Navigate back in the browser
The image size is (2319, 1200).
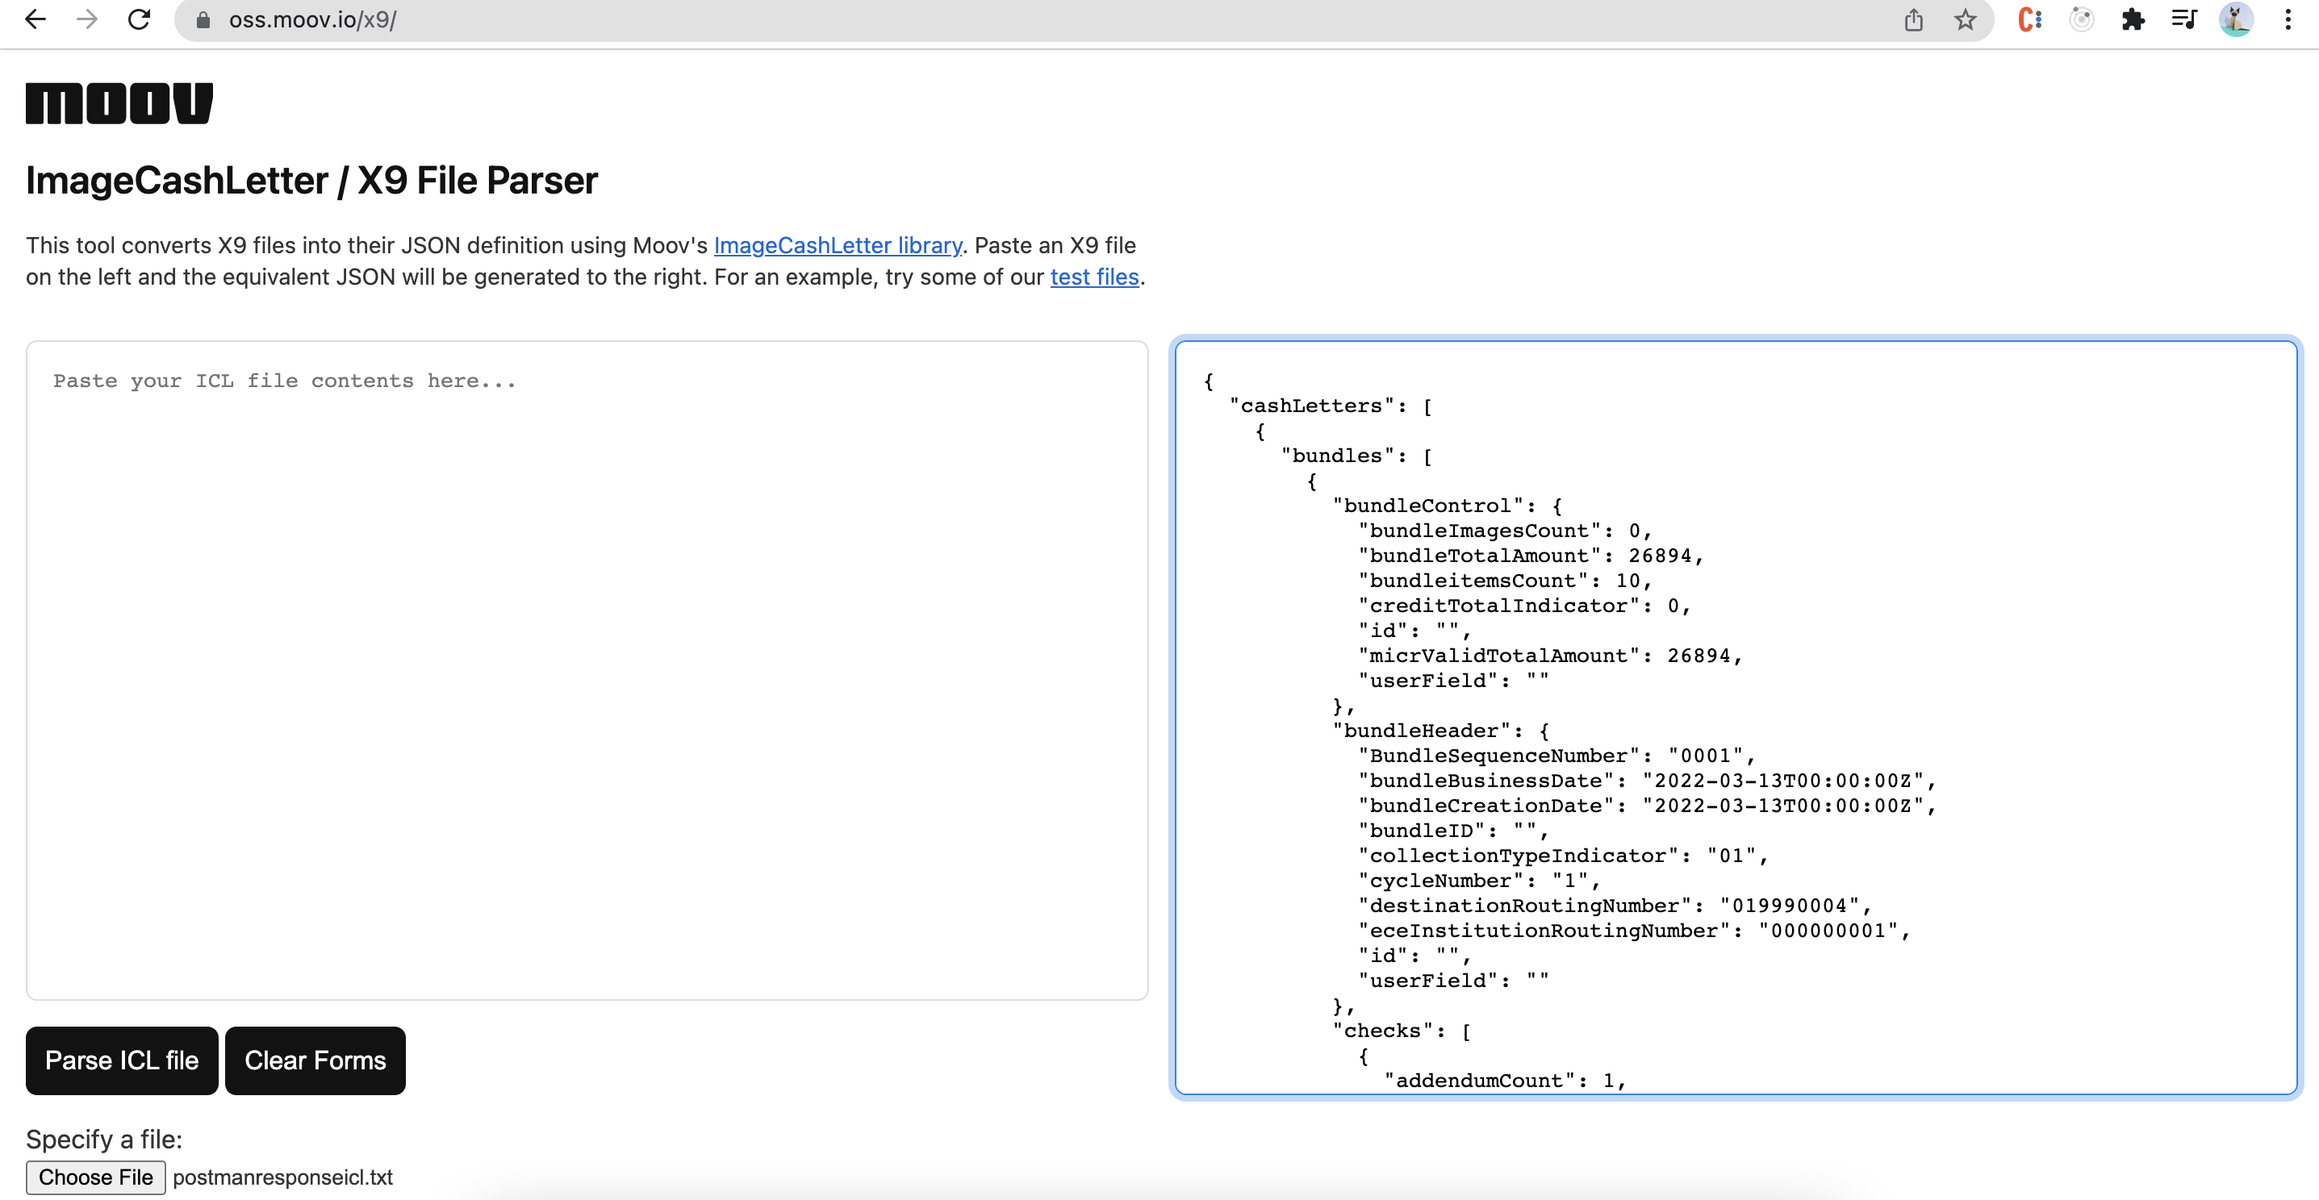36,19
